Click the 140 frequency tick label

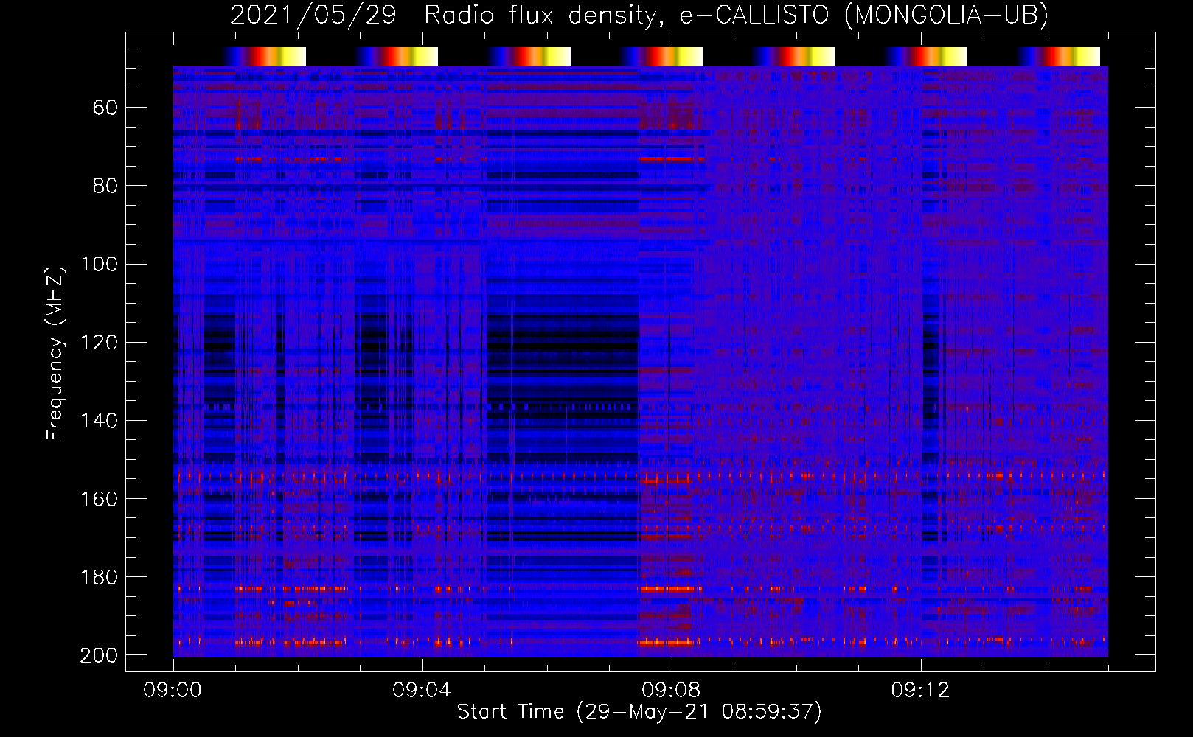coord(100,421)
